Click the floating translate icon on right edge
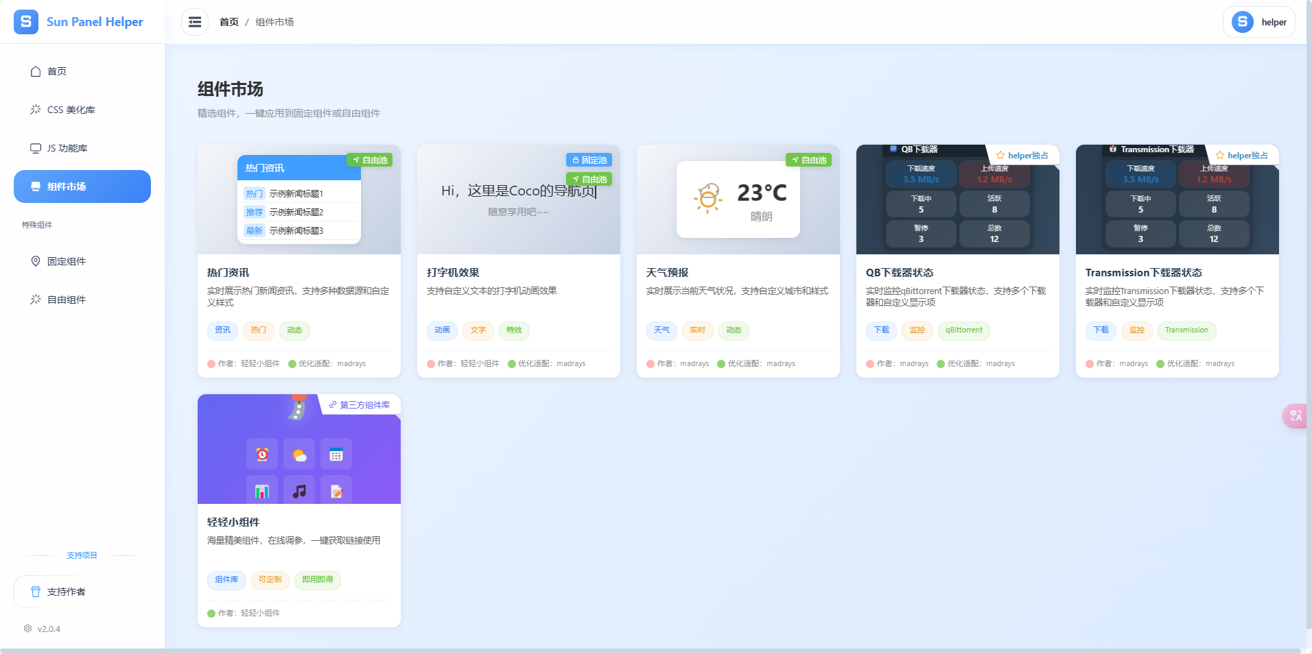The image size is (1312, 654). pos(1296,415)
